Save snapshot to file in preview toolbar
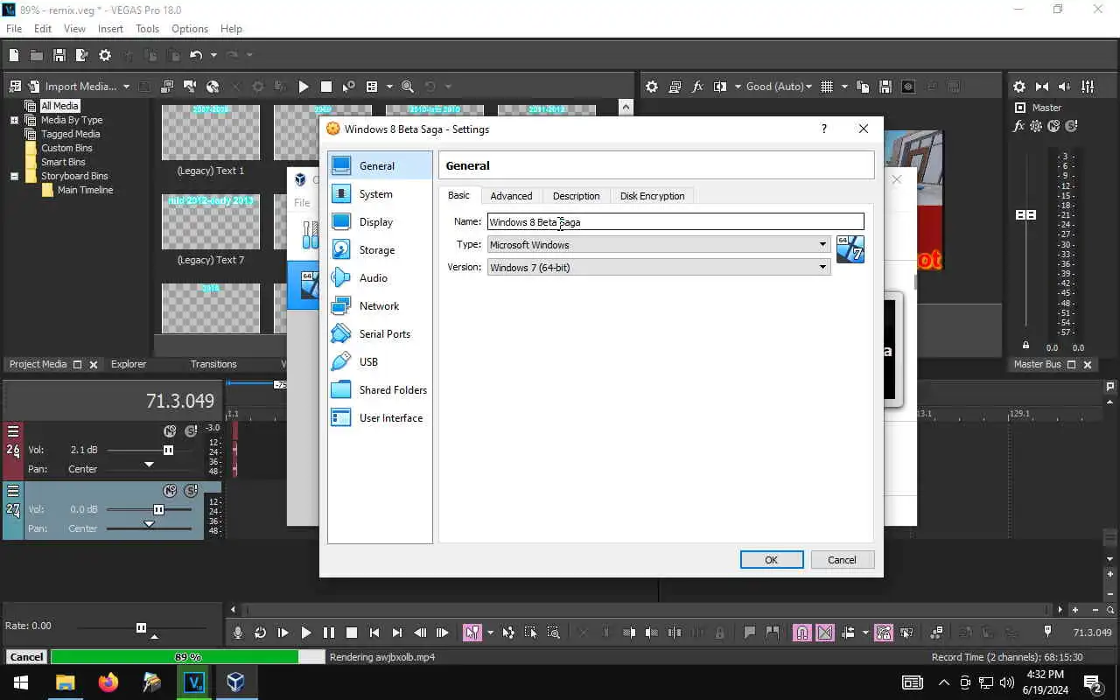The height and width of the screenshot is (700, 1120). pyautogui.click(x=885, y=87)
